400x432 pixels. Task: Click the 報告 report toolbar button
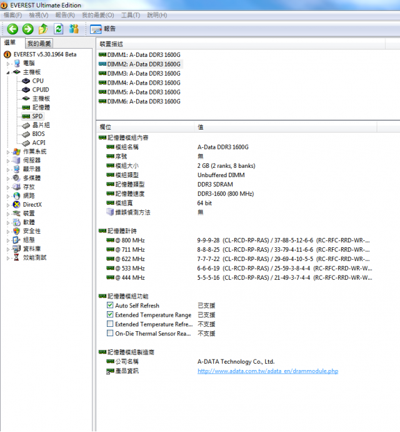[103, 29]
